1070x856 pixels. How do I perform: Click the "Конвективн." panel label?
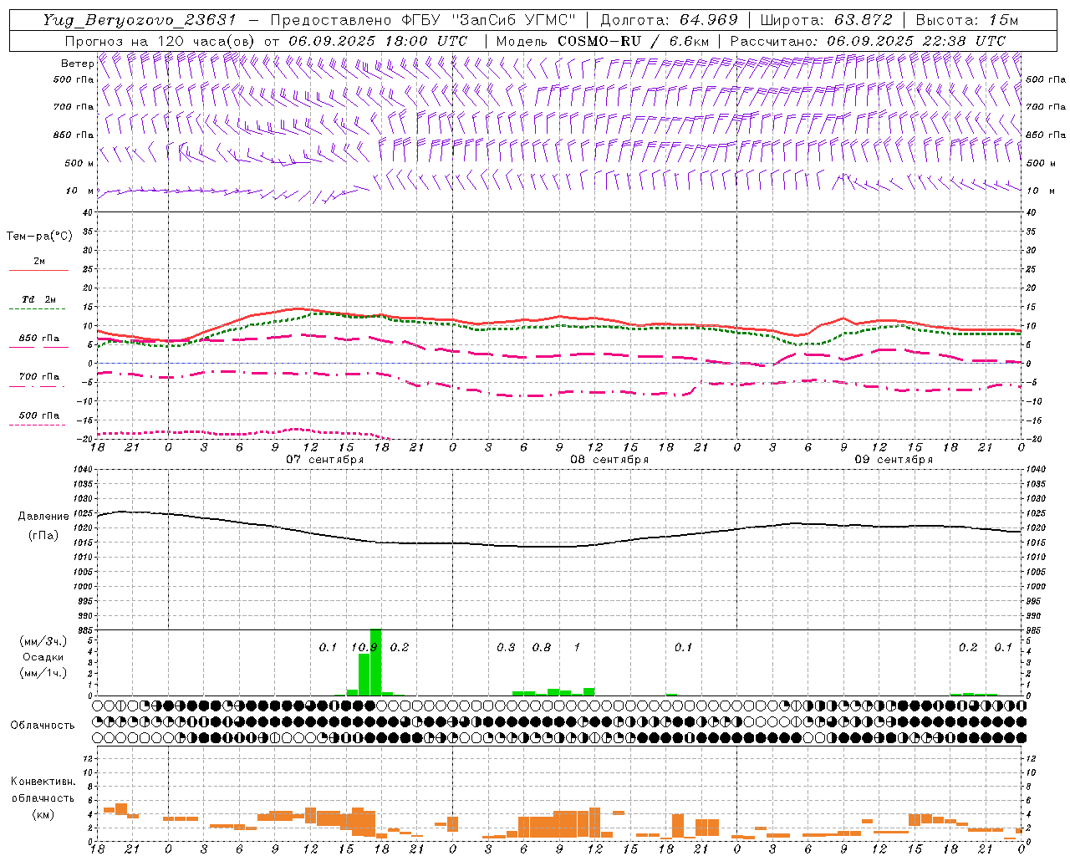pos(43,782)
